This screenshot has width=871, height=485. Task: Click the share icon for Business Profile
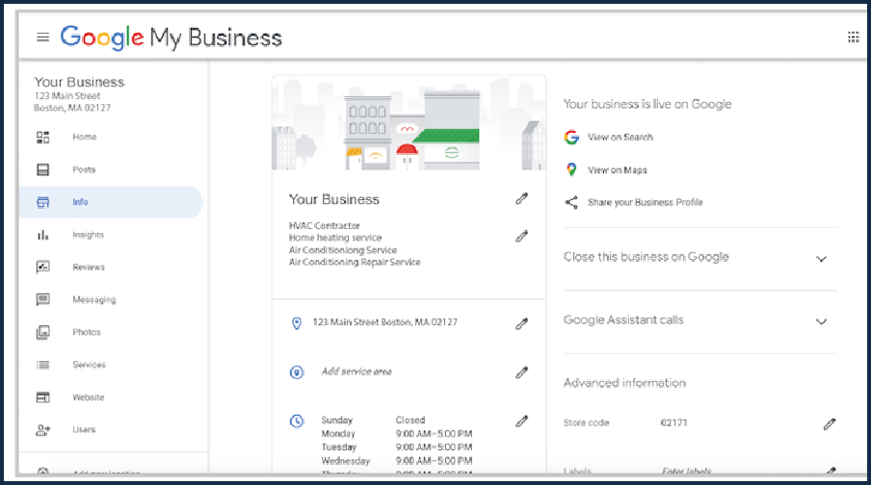click(571, 202)
